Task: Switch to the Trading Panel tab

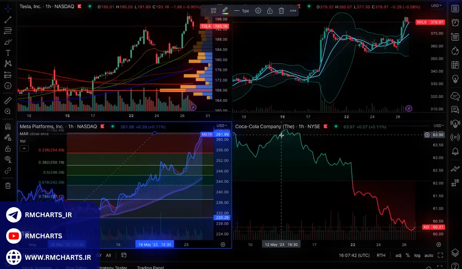Action: pos(150,267)
